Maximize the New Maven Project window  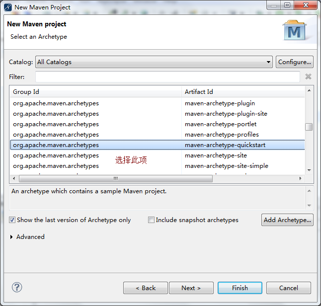pyautogui.click(x=287, y=5)
